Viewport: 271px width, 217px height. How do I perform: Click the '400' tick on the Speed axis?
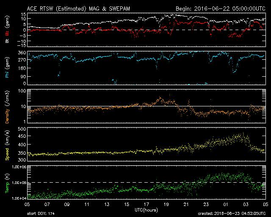click(x=22, y=145)
